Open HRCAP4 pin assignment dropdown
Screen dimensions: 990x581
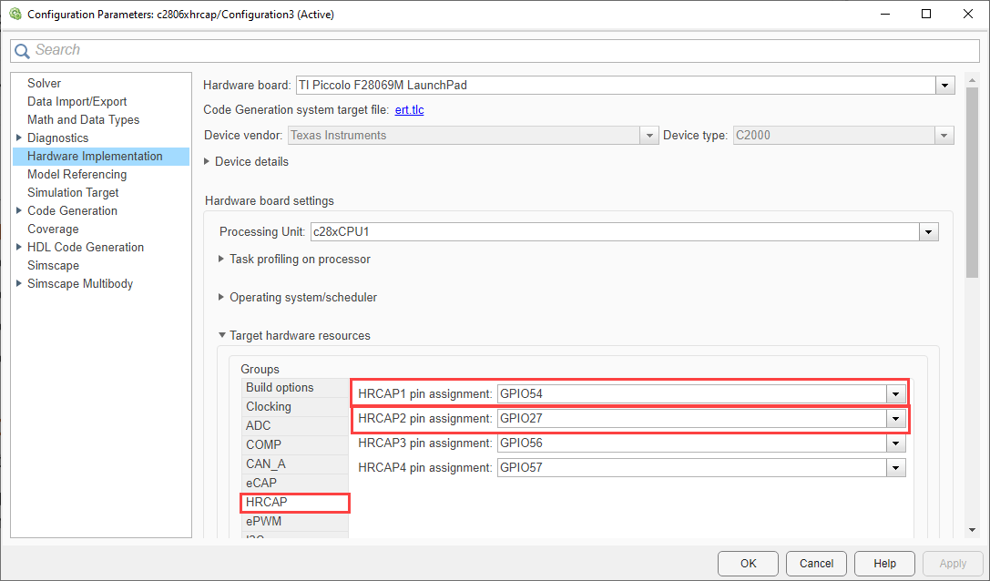(x=896, y=468)
